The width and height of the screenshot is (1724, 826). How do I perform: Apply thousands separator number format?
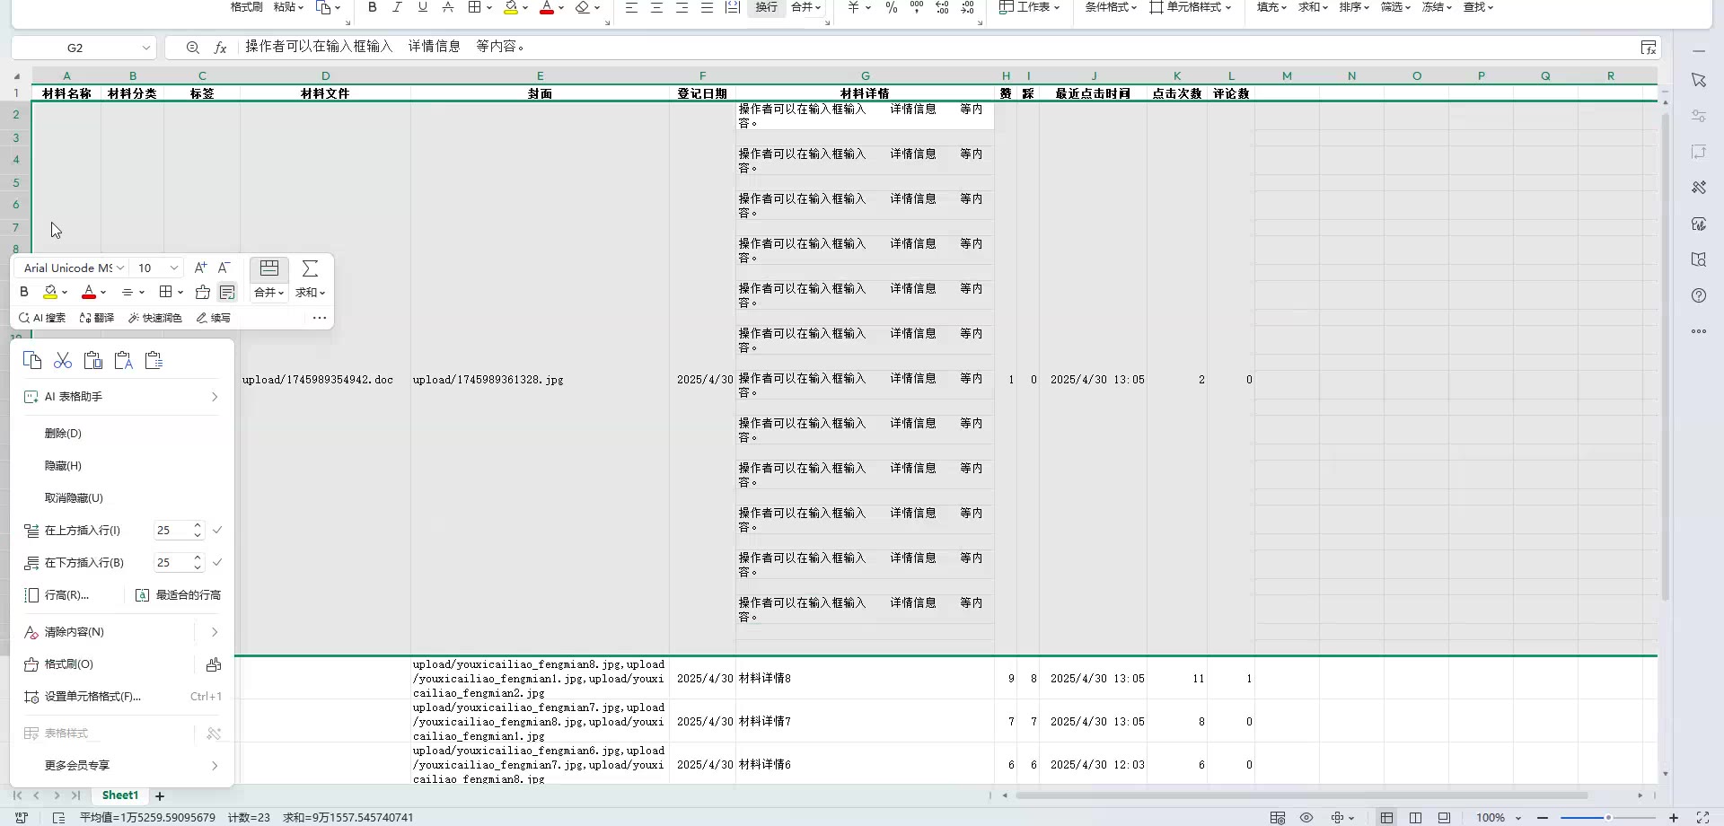coord(917,7)
